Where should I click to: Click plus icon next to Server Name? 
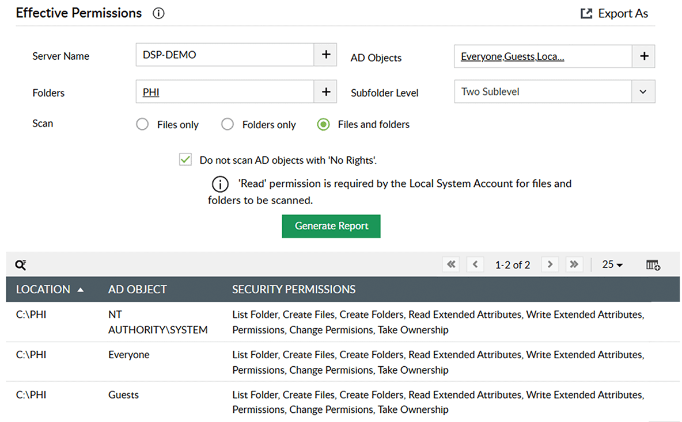(325, 55)
